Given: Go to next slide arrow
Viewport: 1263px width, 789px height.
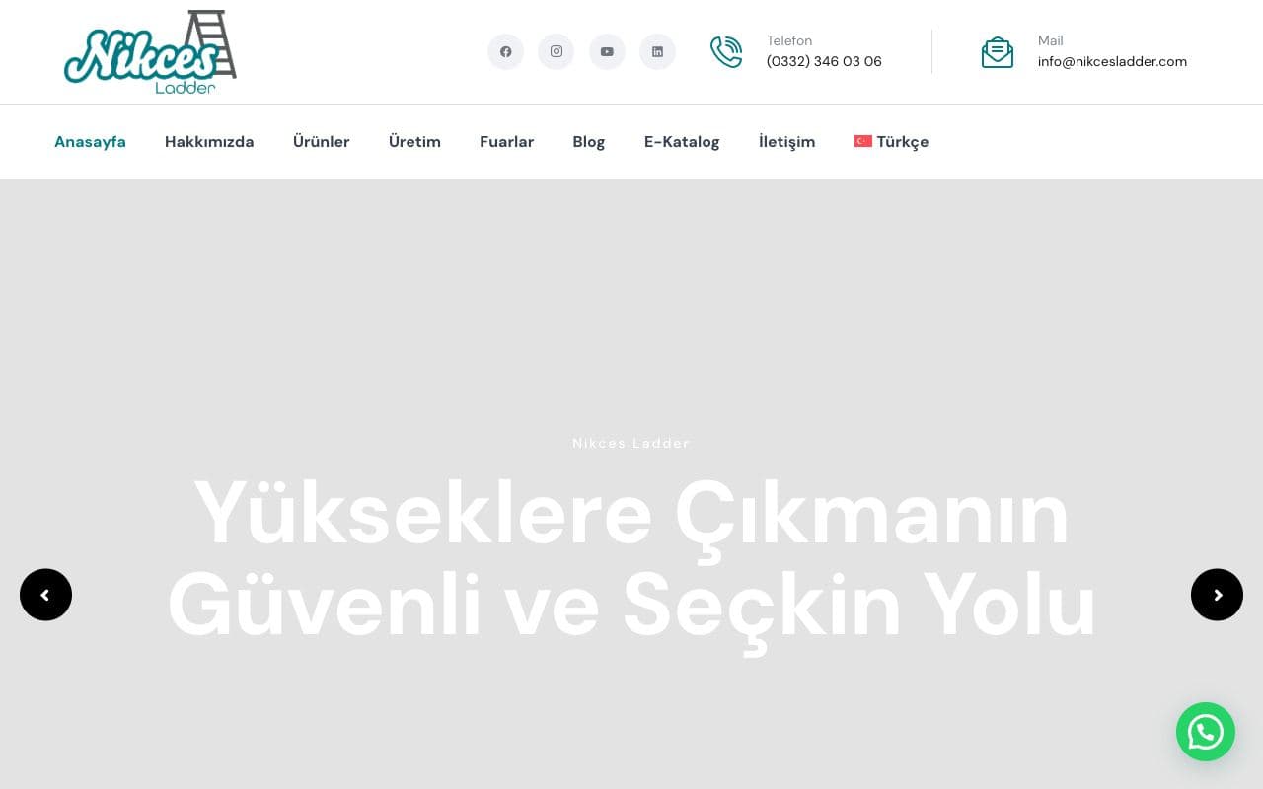Looking at the screenshot, I should [1217, 595].
